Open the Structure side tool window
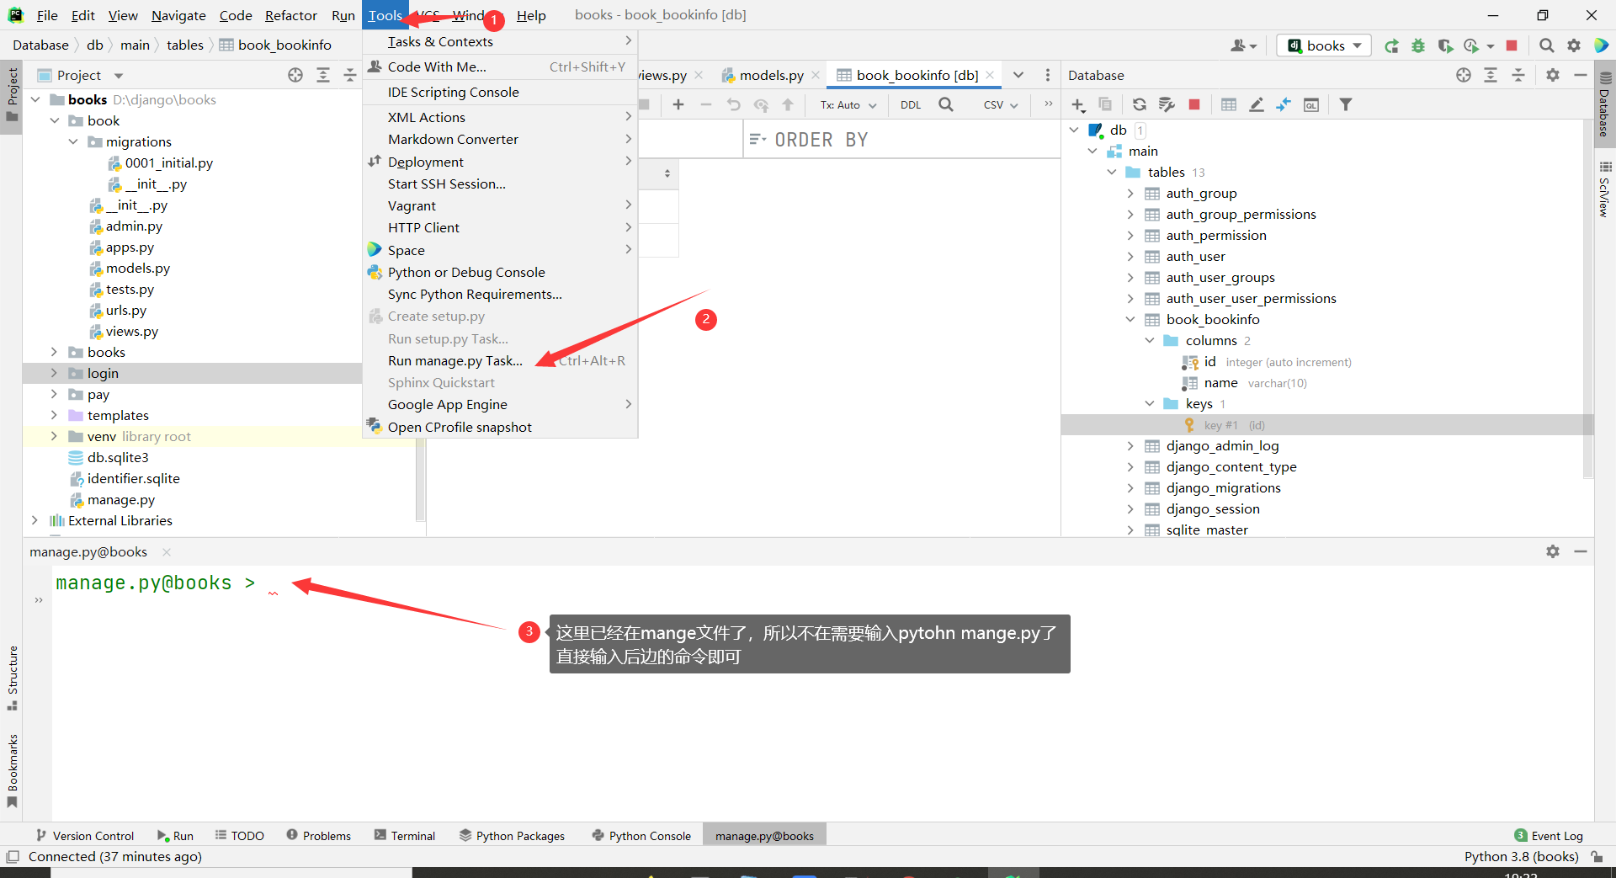This screenshot has width=1616, height=878. point(12,678)
